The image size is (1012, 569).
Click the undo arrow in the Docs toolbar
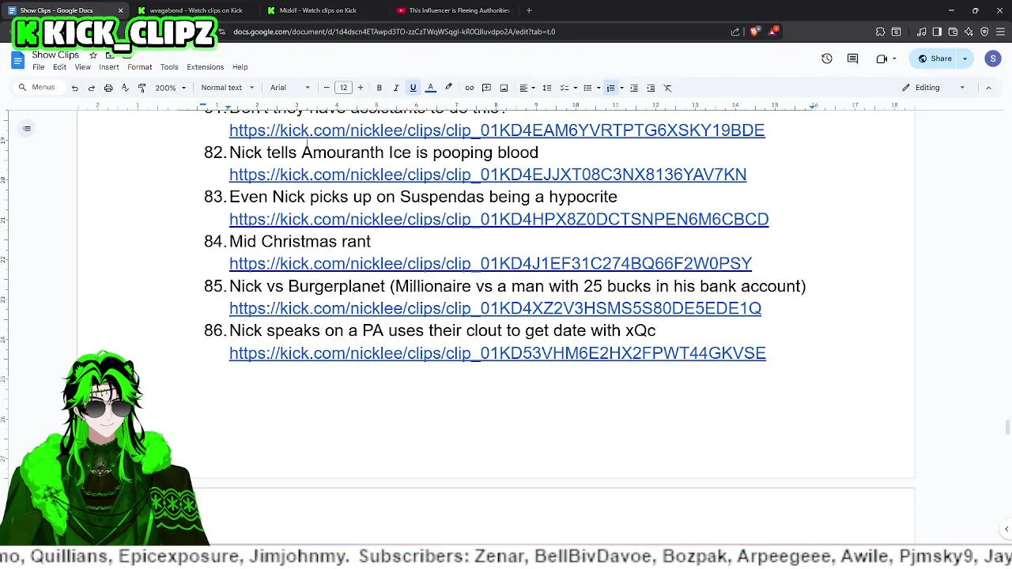pos(74,88)
